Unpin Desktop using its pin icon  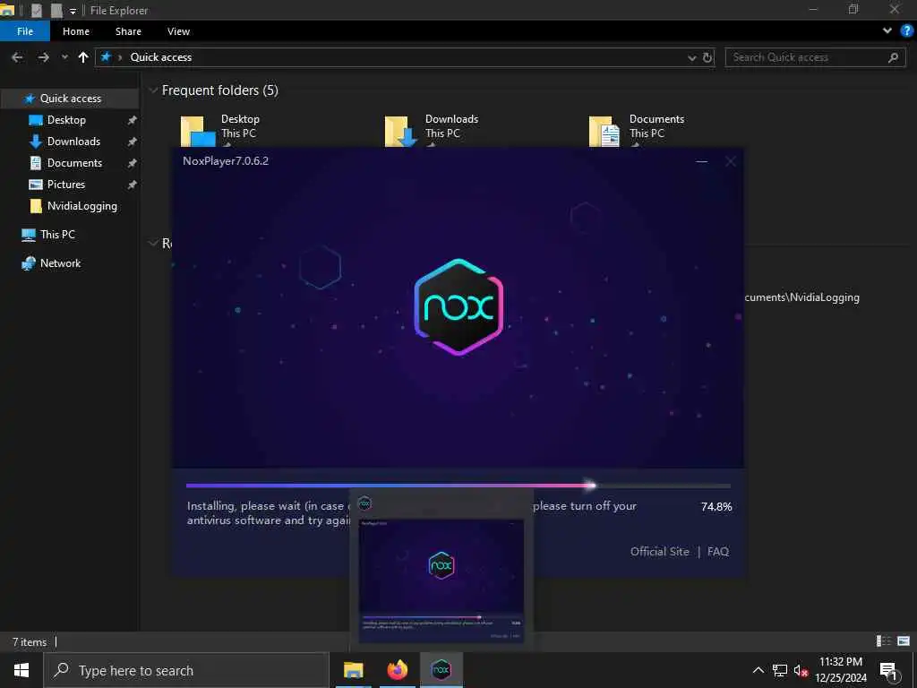point(133,120)
